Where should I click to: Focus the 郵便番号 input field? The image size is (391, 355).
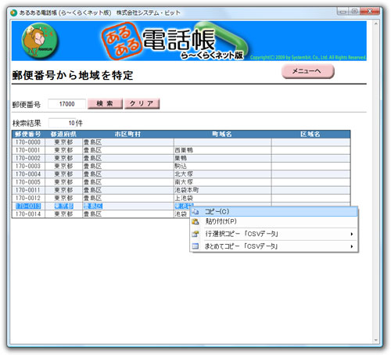67,104
